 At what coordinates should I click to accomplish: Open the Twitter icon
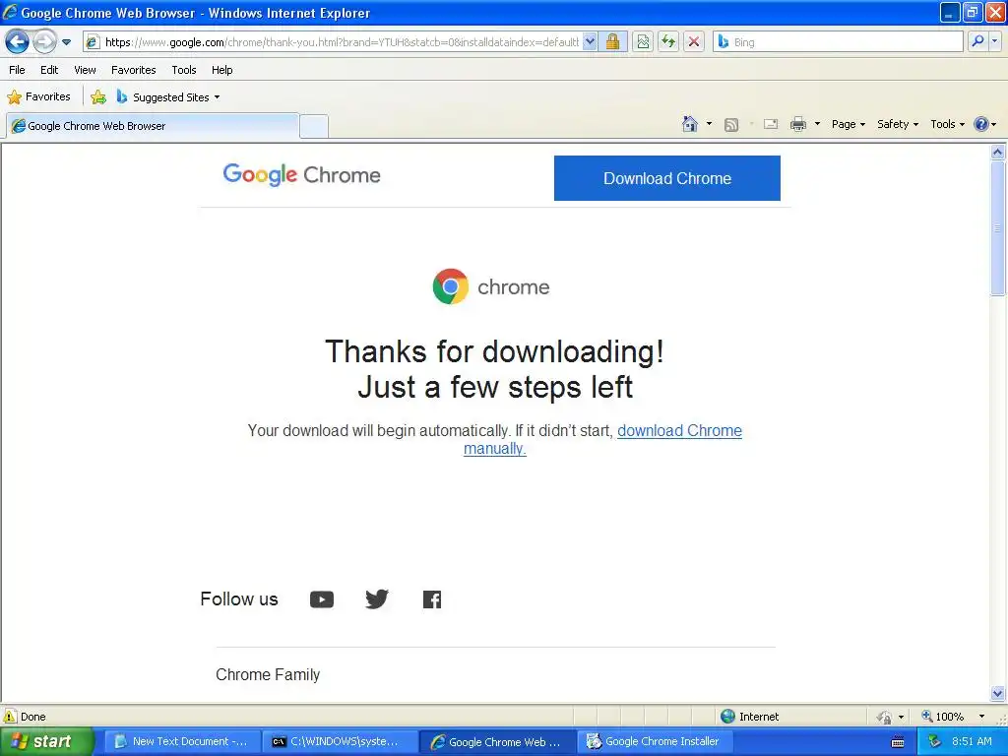[377, 599]
